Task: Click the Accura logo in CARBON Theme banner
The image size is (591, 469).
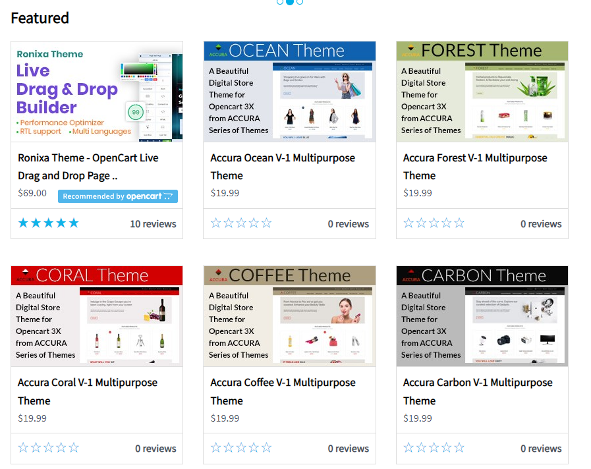Action: 411,275
